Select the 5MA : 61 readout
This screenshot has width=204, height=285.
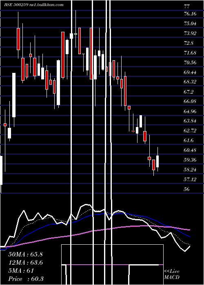[21, 271]
